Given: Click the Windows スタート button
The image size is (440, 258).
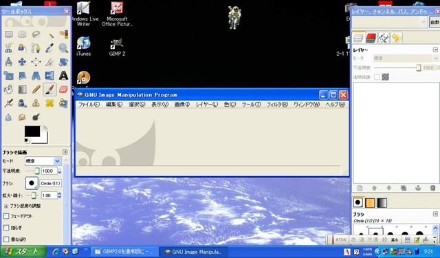Looking at the screenshot, I should pos(23,252).
